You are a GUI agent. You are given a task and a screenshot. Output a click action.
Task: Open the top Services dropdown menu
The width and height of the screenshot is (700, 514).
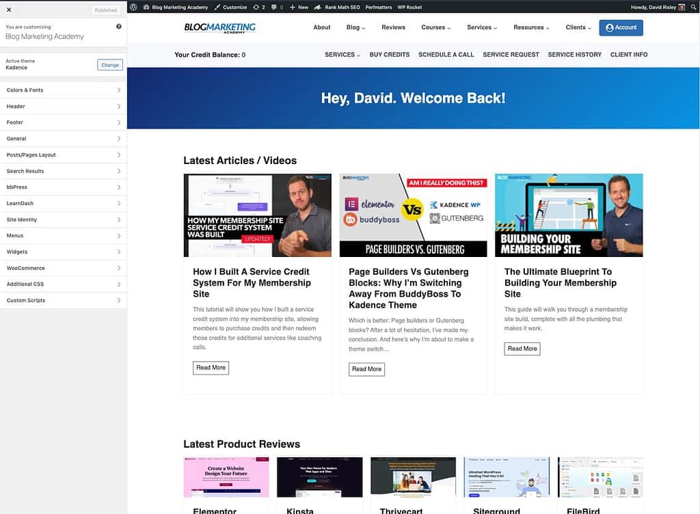click(482, 27)
